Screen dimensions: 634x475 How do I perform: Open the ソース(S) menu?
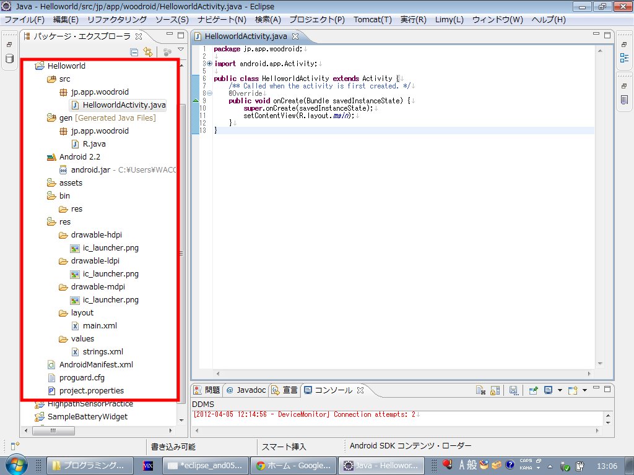(172, 19)
